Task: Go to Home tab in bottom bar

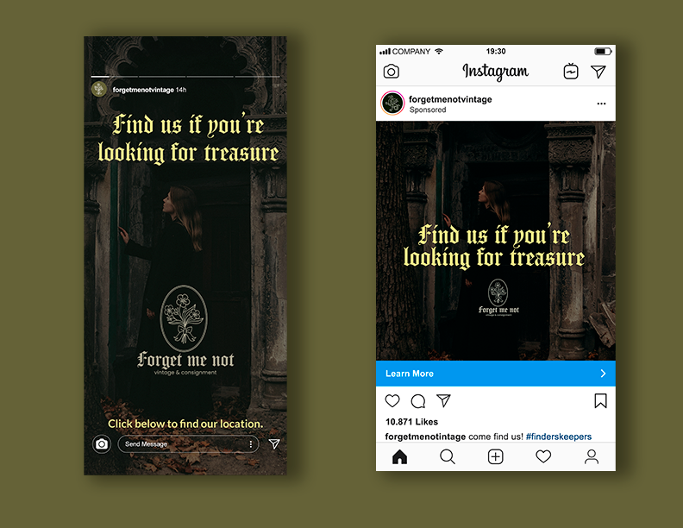Action: (399, 456)
